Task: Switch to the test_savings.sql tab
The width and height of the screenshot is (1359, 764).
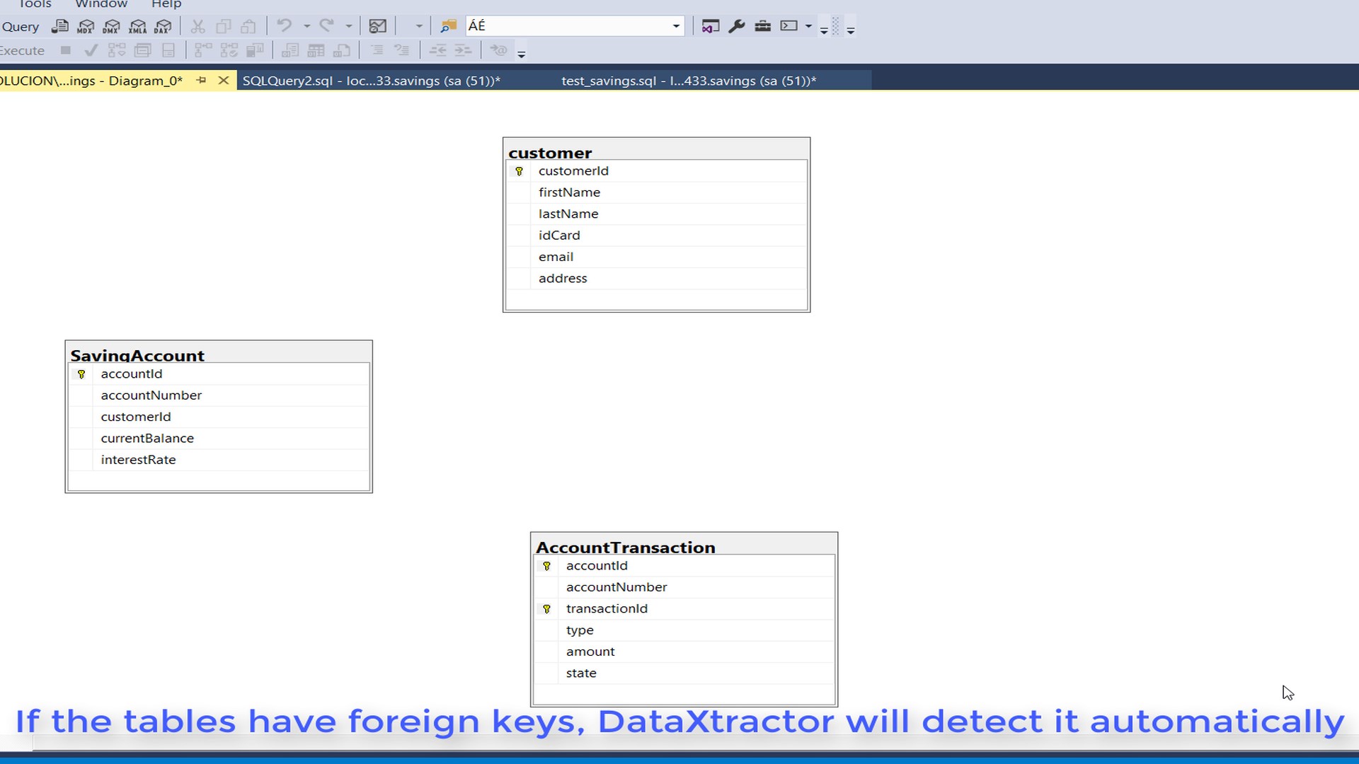Action: (x=688, y=81)
